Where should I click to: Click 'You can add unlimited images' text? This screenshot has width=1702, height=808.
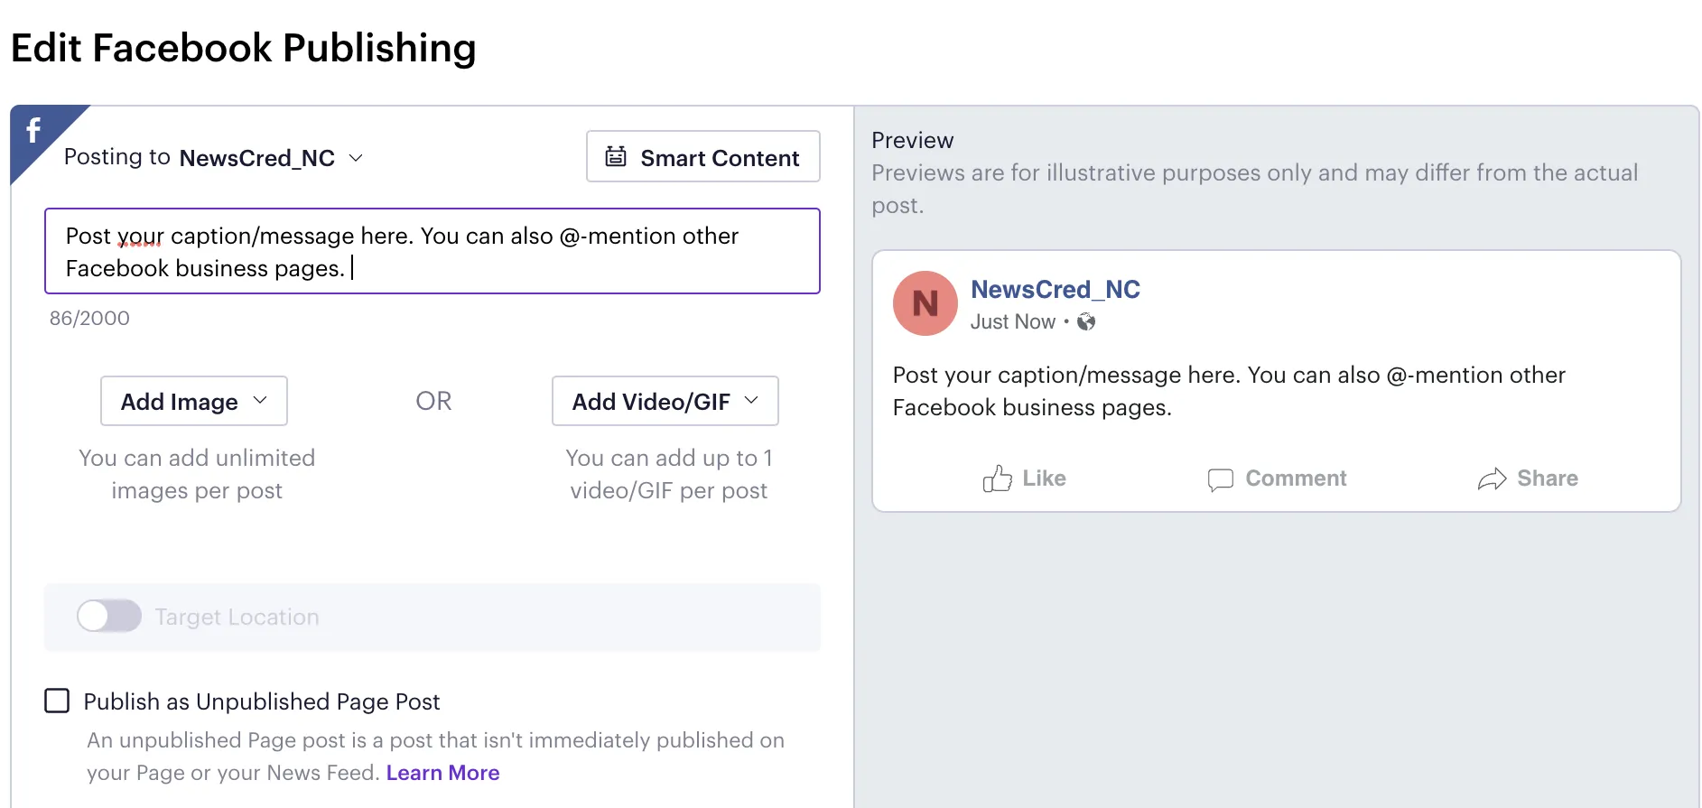click(197, 474)
